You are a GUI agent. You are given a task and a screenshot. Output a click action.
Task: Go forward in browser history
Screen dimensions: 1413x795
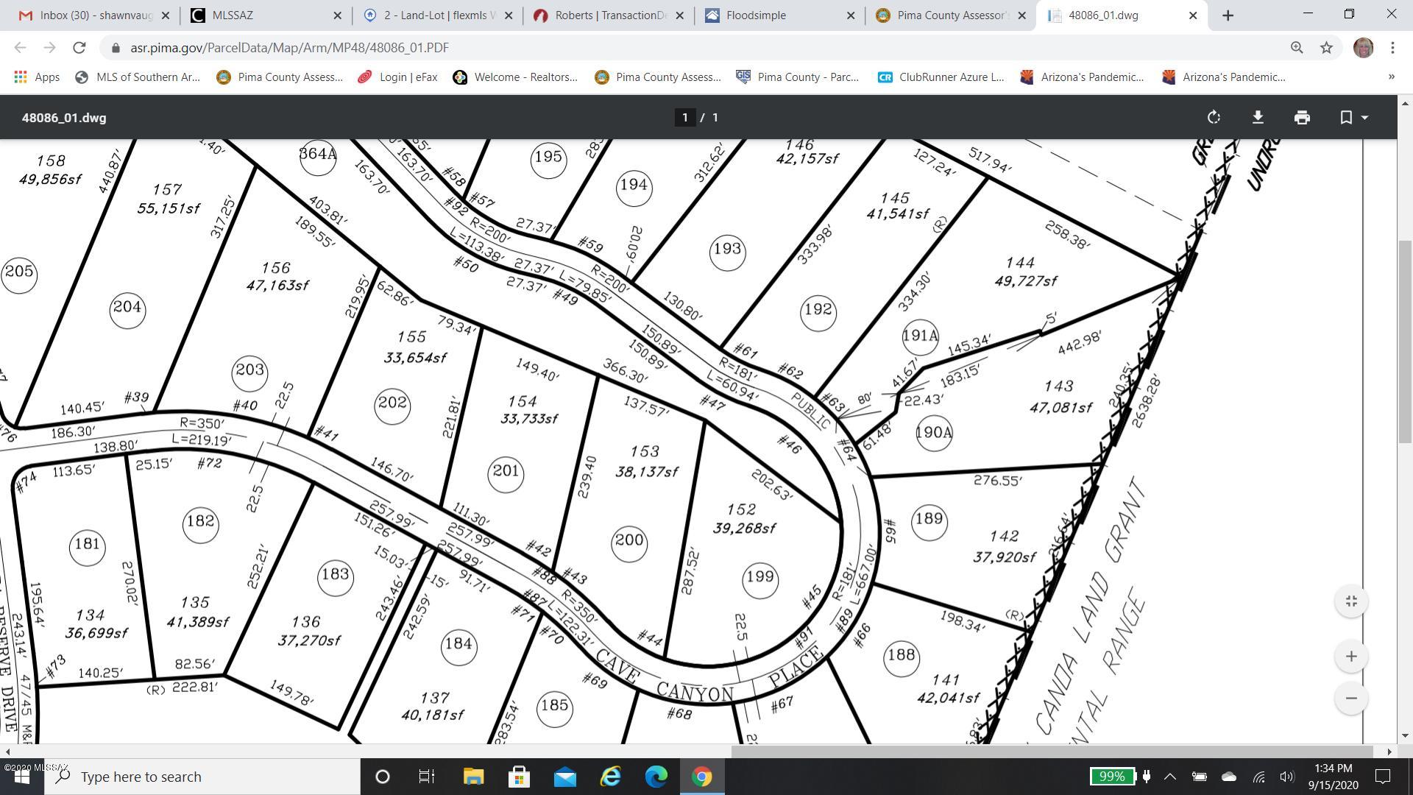(x=49, y=47)
